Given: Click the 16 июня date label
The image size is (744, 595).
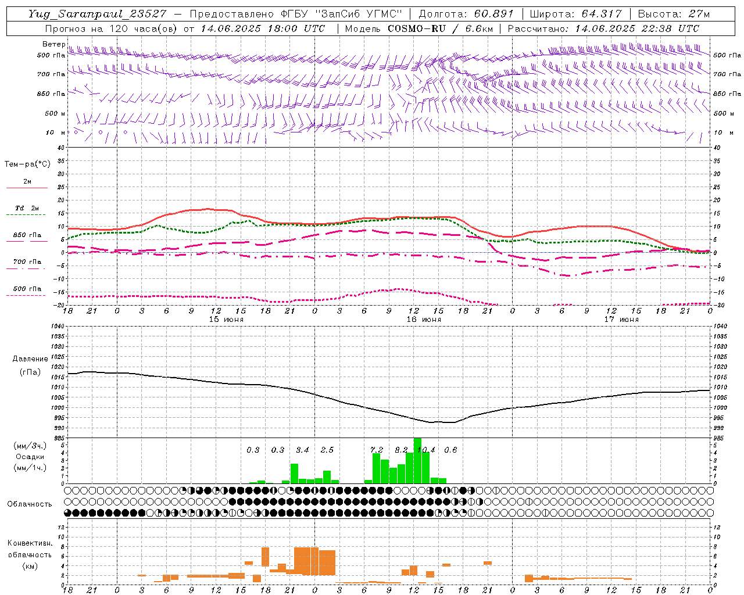Looking at the screenshot, I should (424, 320).
